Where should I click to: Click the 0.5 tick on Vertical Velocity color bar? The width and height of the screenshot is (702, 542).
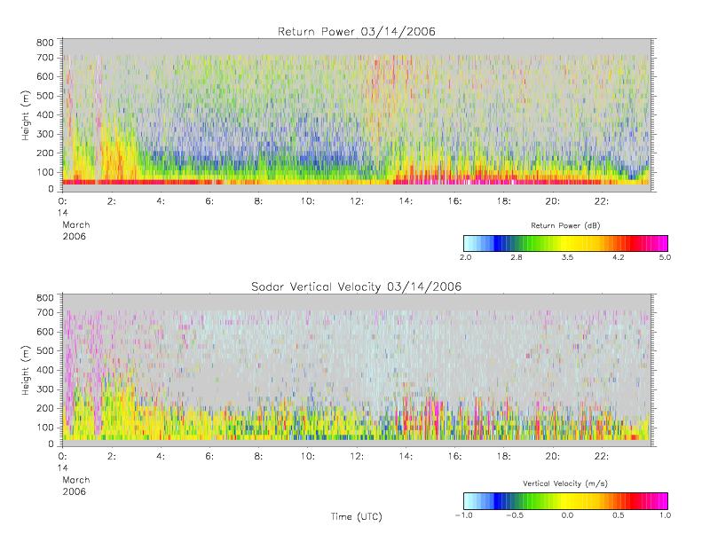(619, 515)
